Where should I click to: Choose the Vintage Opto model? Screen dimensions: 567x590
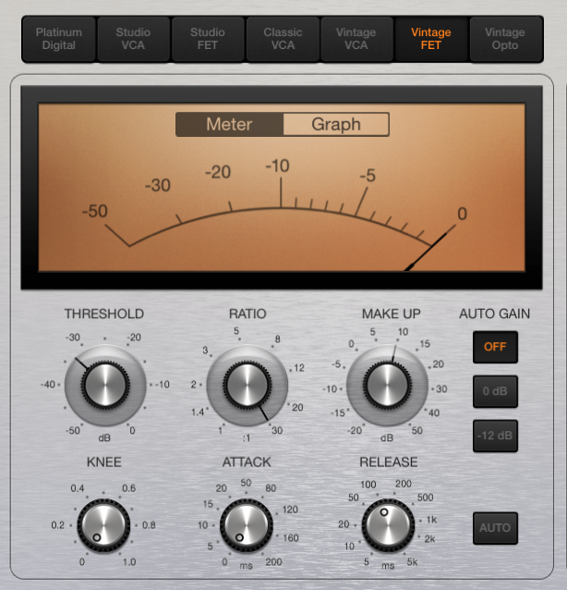pyautogui.click(x=505, y=39)
